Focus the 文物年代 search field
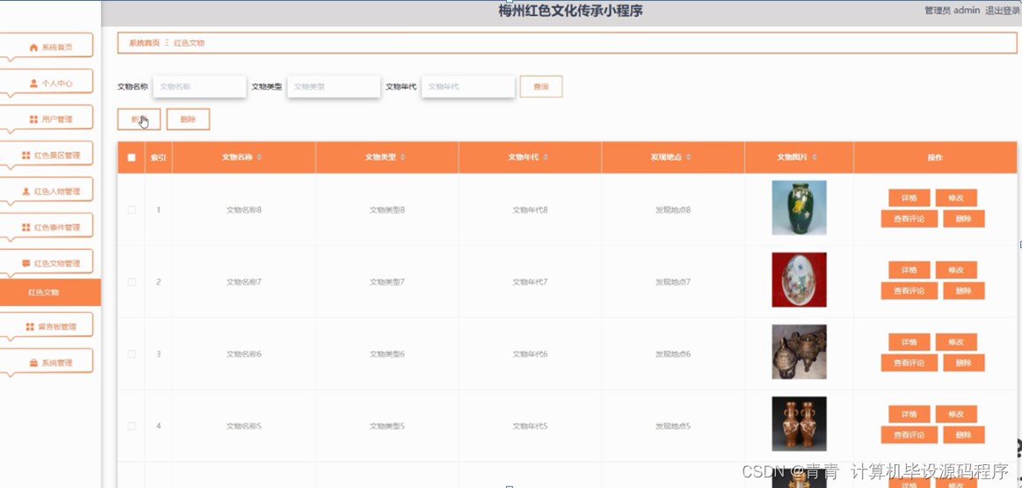Viewport: 1022px width, 488px height. pos(468,86)
